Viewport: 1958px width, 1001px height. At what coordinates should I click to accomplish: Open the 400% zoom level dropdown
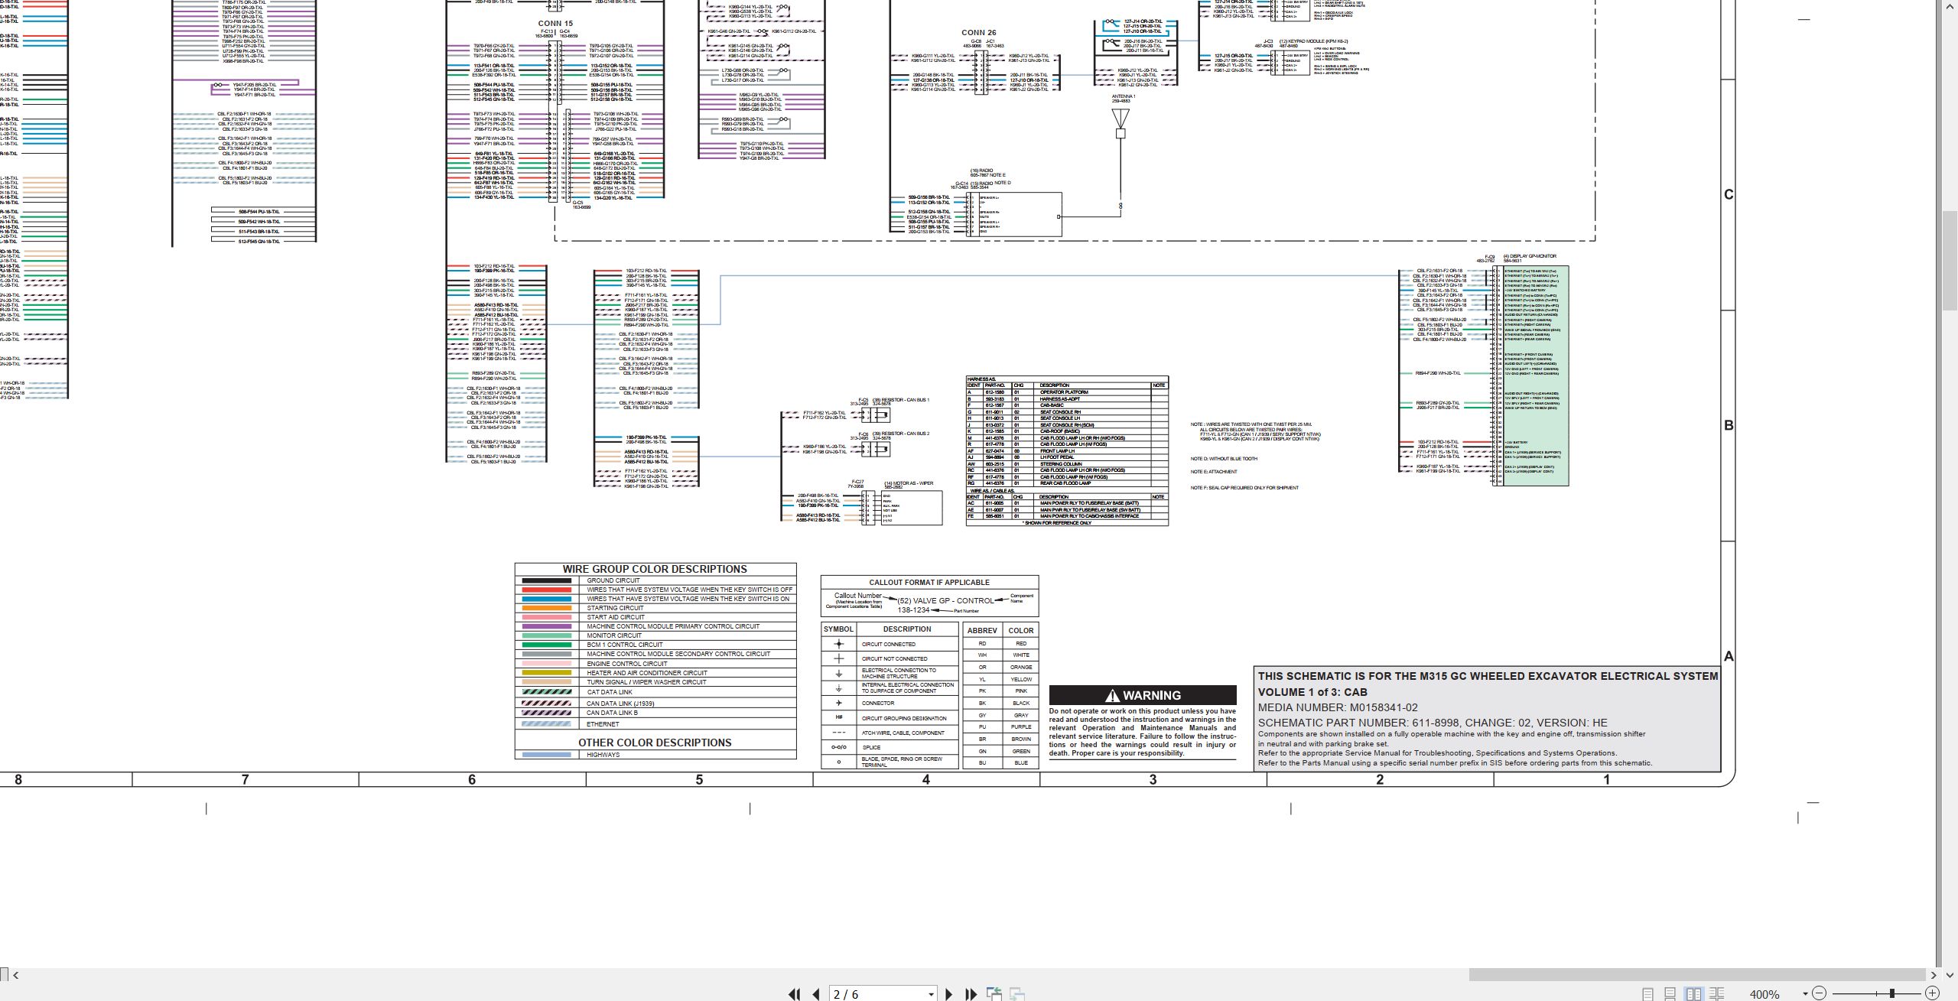coord(1805,994)
